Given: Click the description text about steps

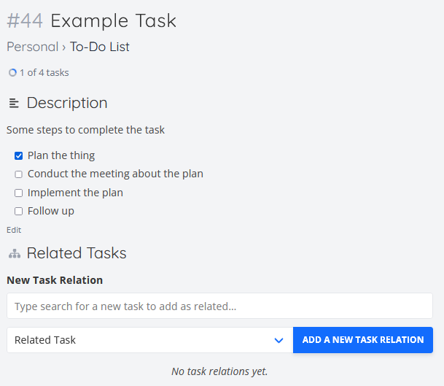Looking at the screenshot, I should pos(85,130).
